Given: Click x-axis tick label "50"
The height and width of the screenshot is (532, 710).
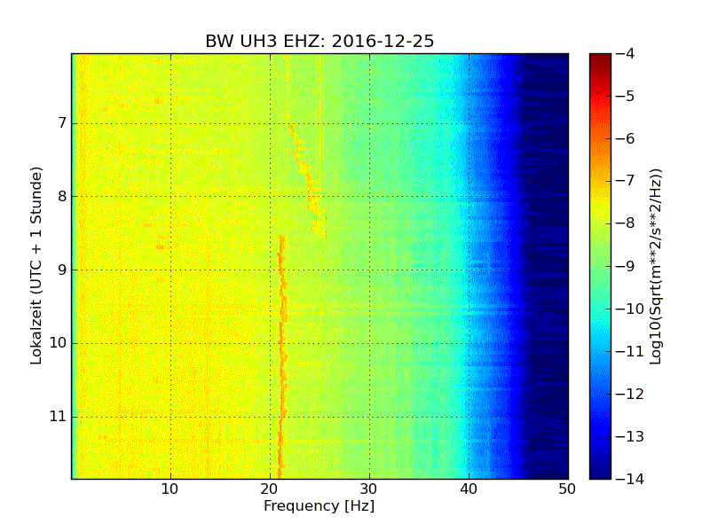Looking at the screenshot, I should pos(567,489).
